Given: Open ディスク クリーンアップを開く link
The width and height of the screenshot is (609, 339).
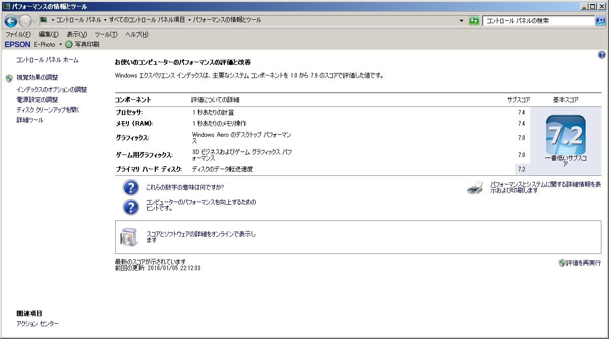Looking at the screenshot, I should tap(48, 110).
